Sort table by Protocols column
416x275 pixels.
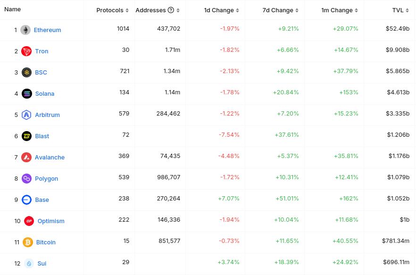pyautogui.click(x=112, y=10)
